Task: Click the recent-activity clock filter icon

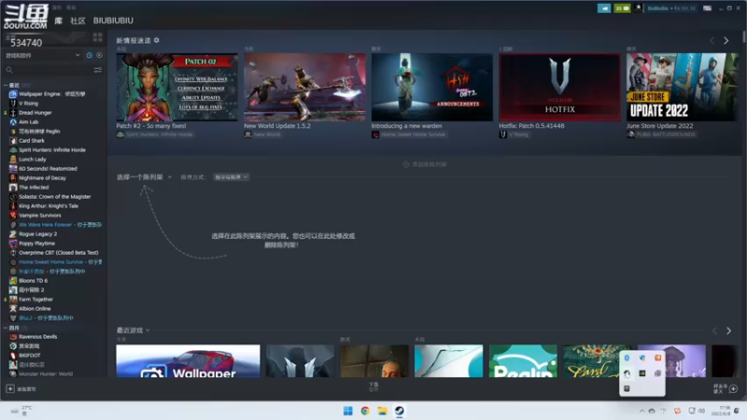Action: pos(89,55)
